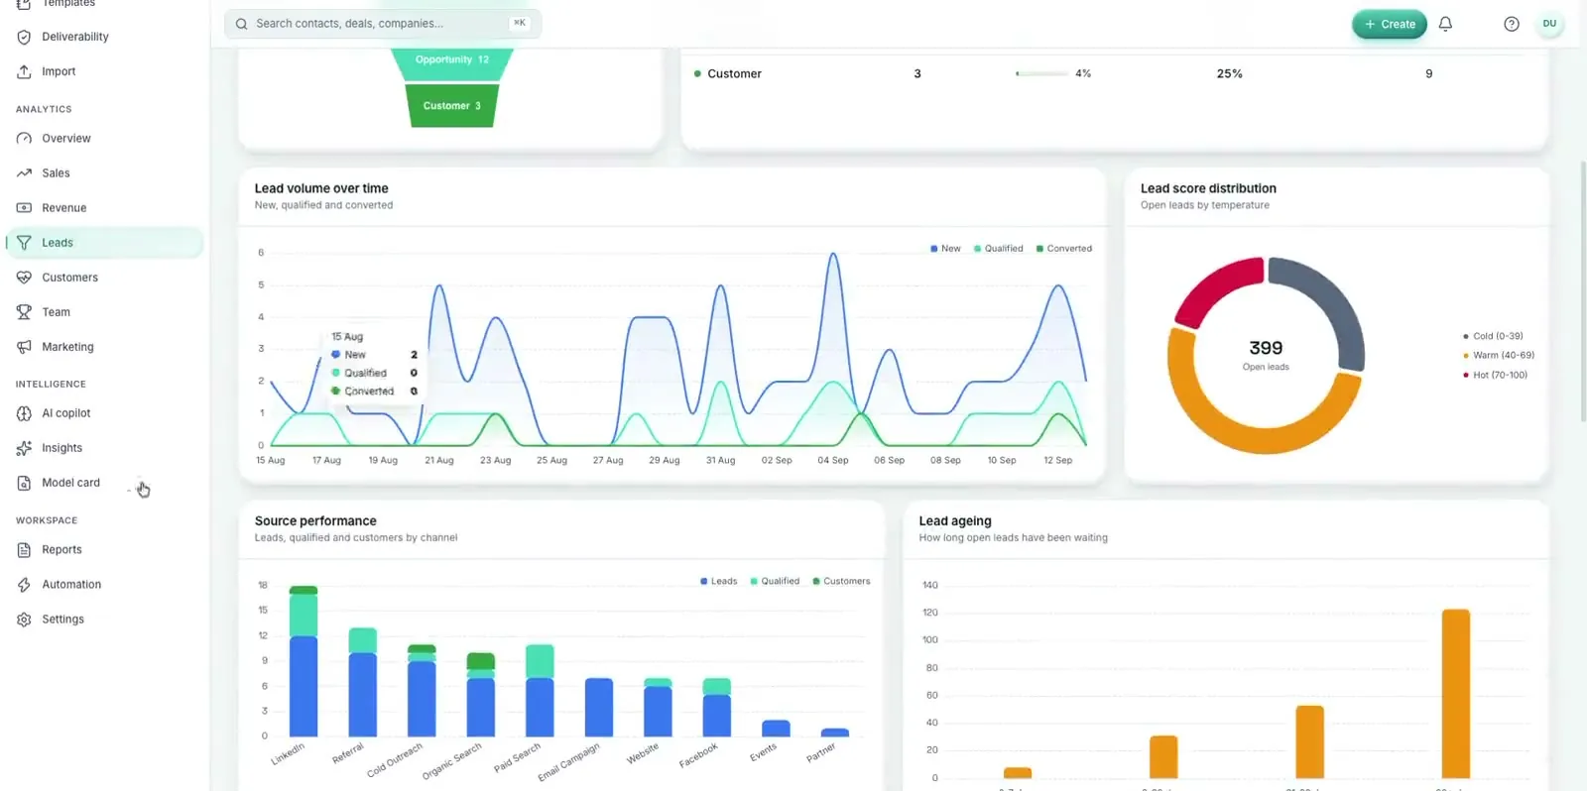
Task: Click the Leads funnel icon
Action: [x=24, y=243]
